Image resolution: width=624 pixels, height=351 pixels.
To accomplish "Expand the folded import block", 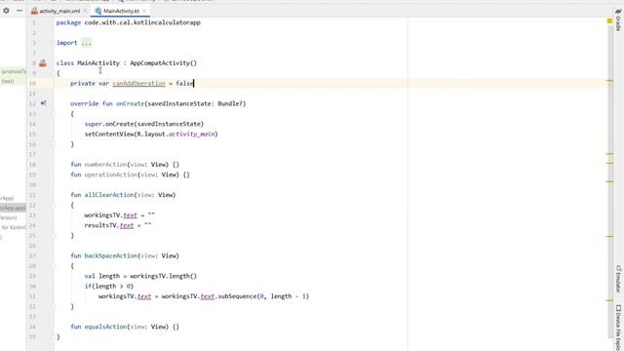I will pos(87,43).
